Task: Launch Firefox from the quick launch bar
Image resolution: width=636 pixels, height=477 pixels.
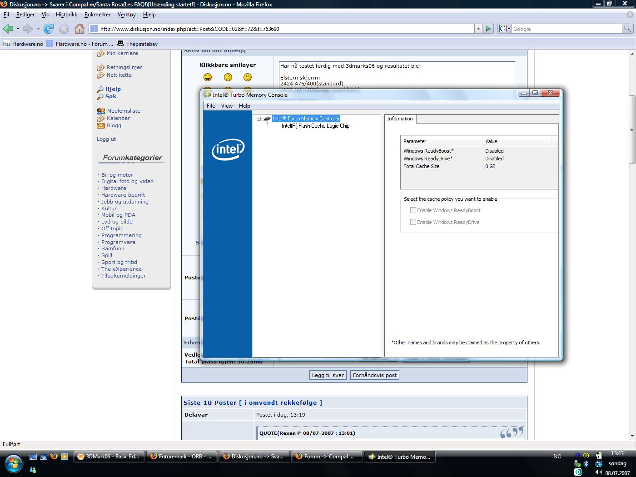Action: pos(54,457)
